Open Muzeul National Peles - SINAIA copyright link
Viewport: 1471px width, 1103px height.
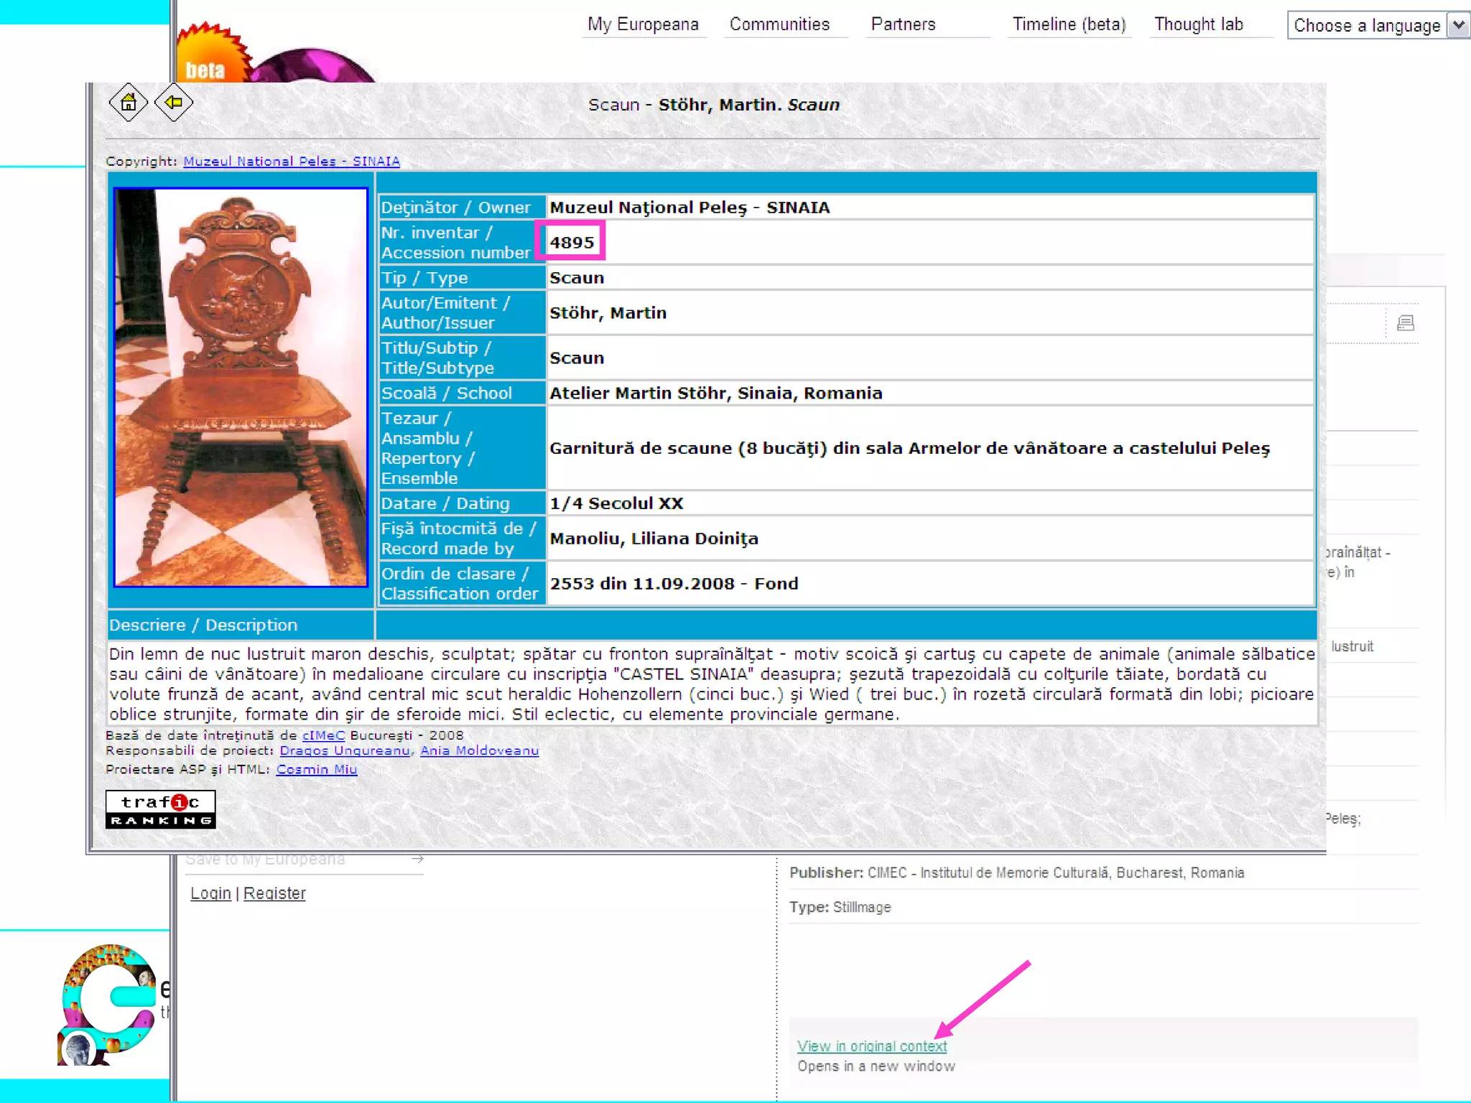pos(292,162)
